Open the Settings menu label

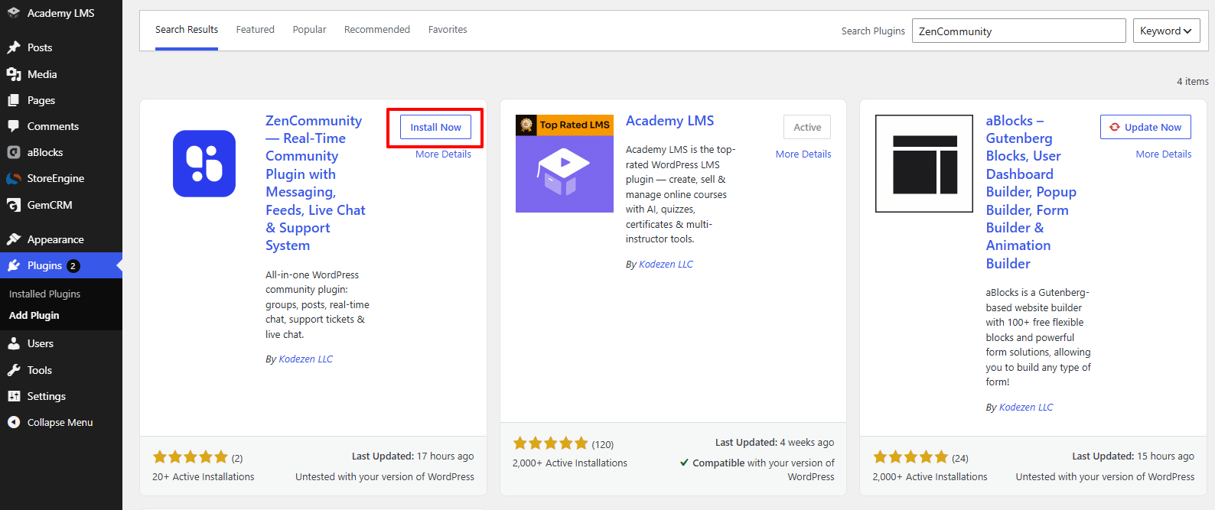(x=47, y=396)
